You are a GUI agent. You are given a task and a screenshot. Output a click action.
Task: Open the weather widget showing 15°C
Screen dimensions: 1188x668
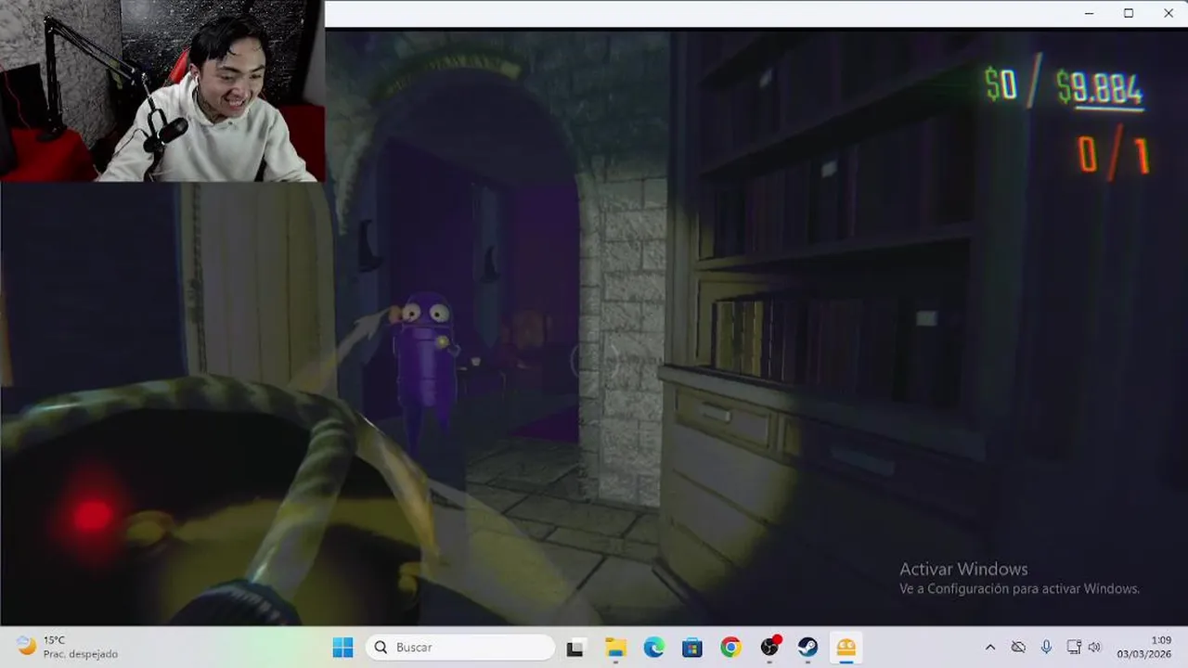pos(68,648)
